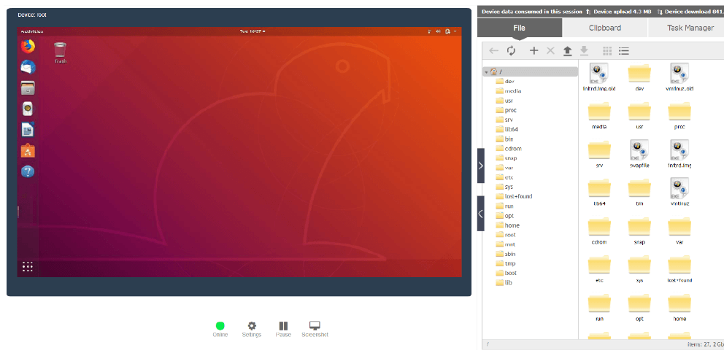The height and width of the screenshot is (353, 724).
Task: Switch to the File tab
Action: click(520, 28)
